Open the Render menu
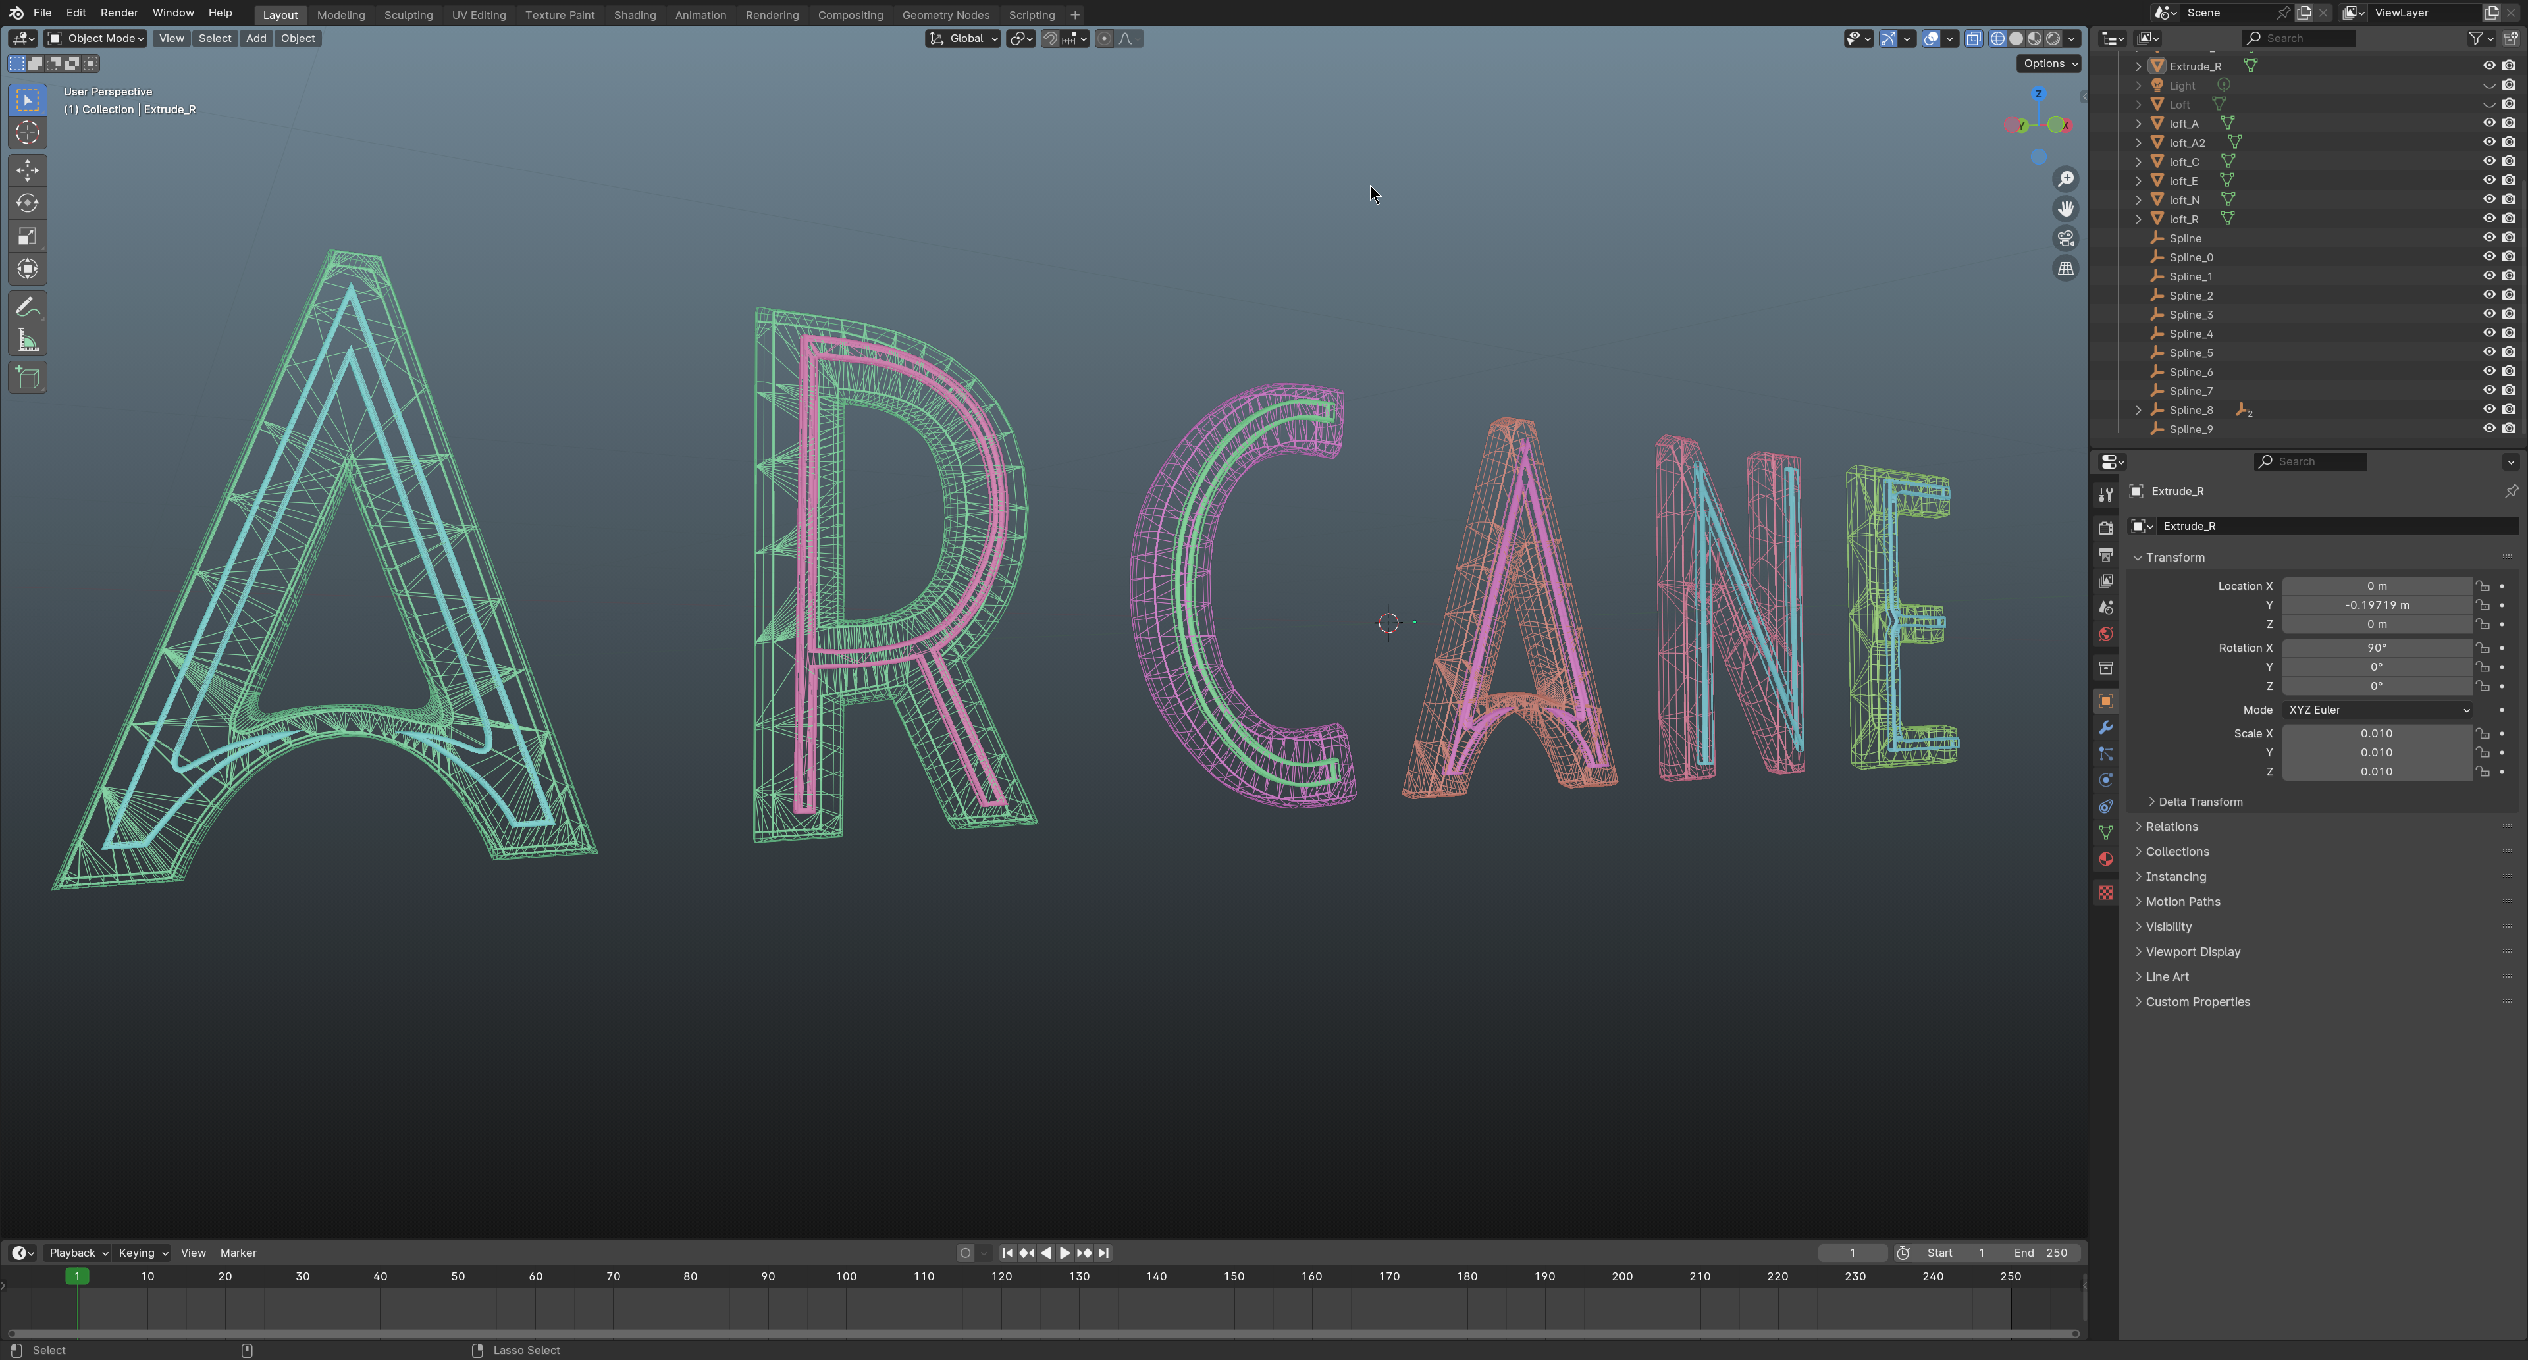Image resolution: width=2528 pixels, height=1360 pixels. tap(118, 13)
